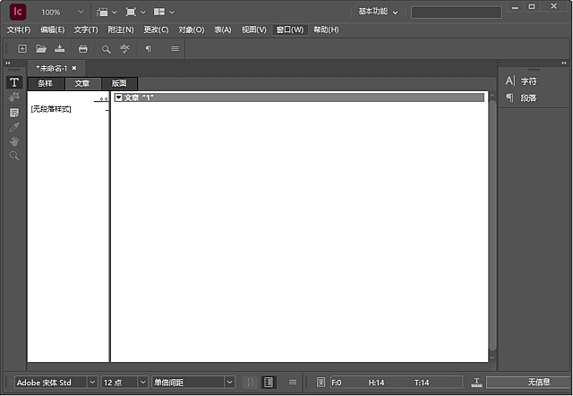573x396 pixels.
Task: Click the print icon in toolbar
Action: point(83,48)
